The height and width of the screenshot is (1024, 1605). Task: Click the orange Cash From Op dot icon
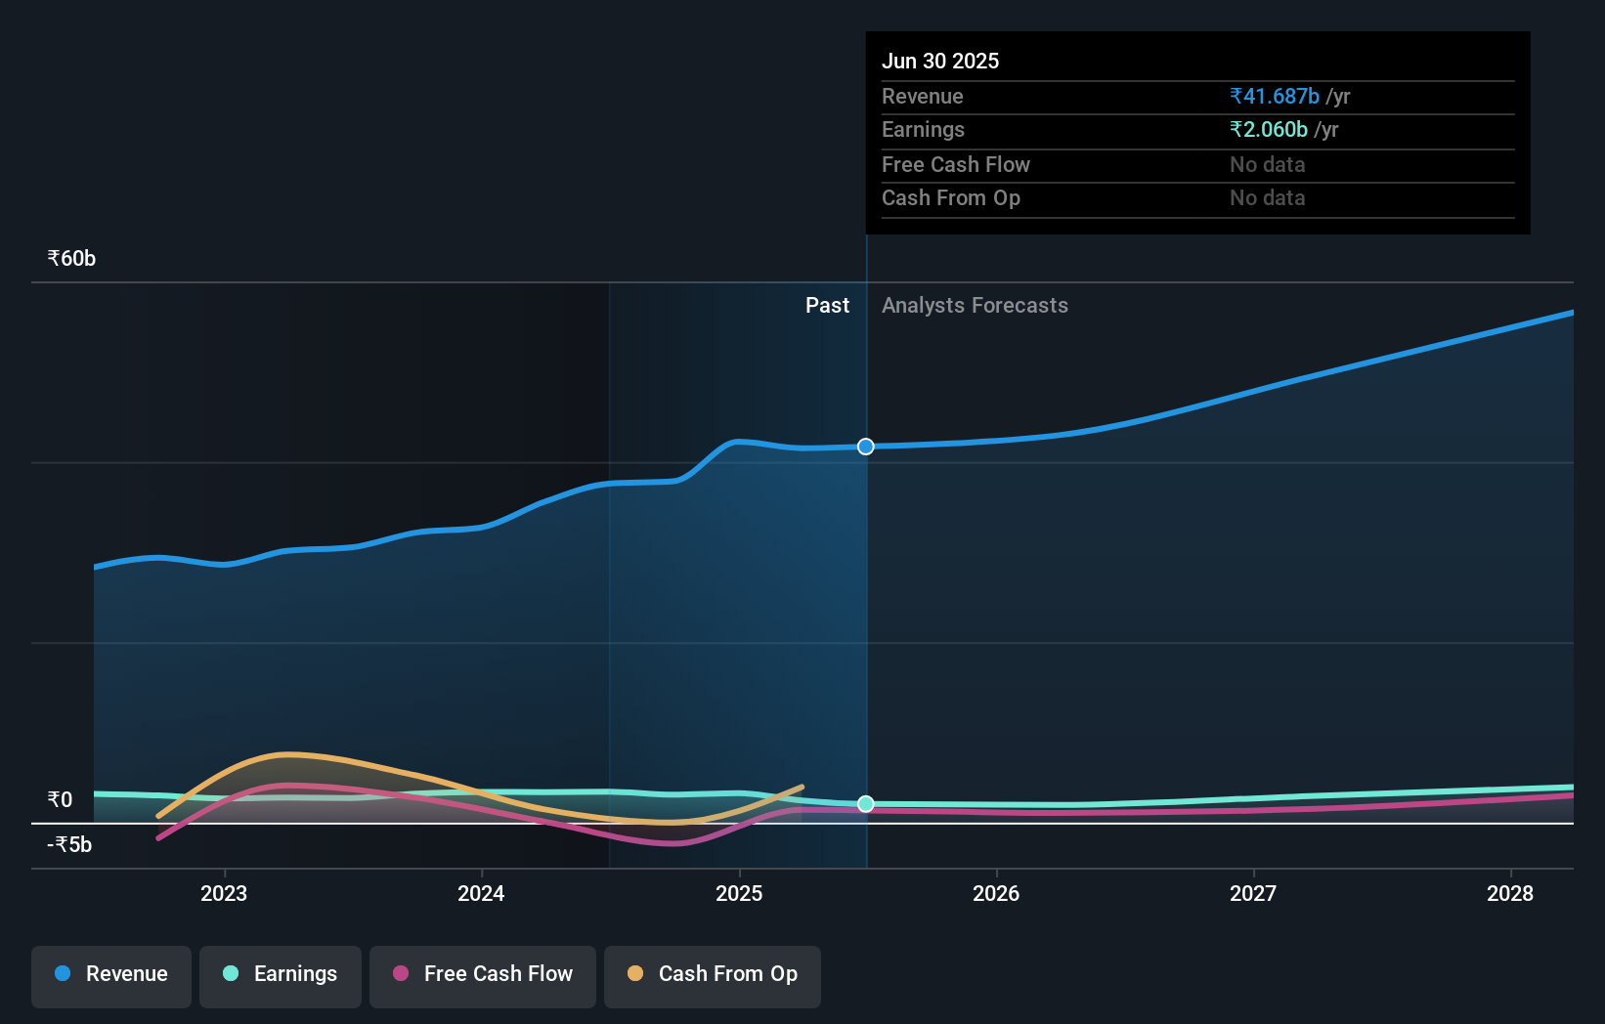[635, 974]
